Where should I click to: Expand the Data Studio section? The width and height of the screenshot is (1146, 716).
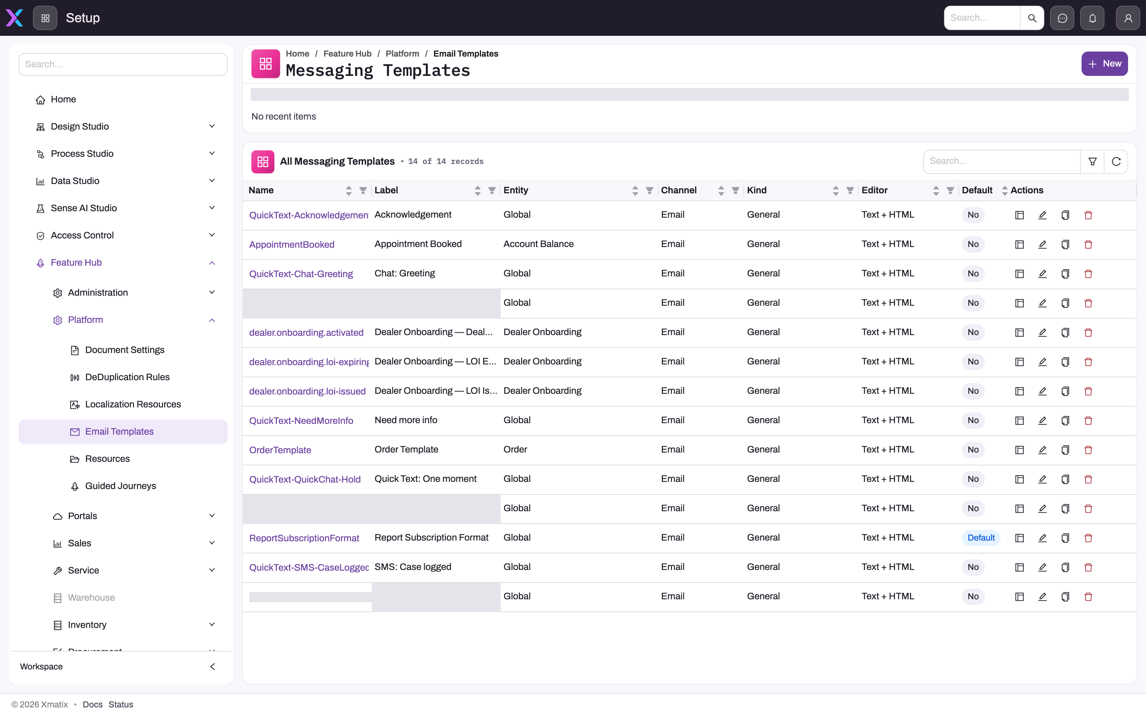[x=123, y=181]
